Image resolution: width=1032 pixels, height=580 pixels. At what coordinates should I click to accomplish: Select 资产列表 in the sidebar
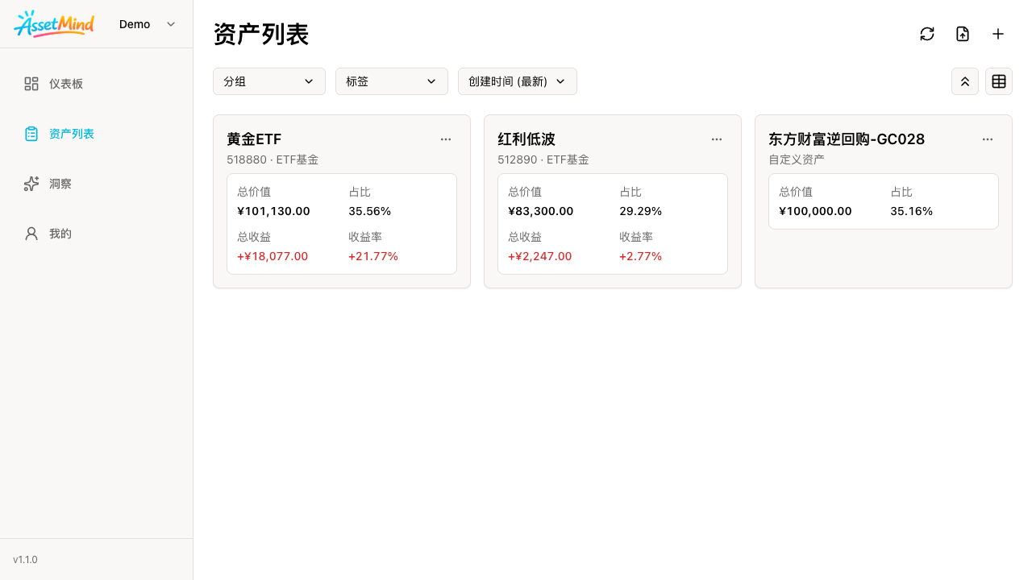71,134
